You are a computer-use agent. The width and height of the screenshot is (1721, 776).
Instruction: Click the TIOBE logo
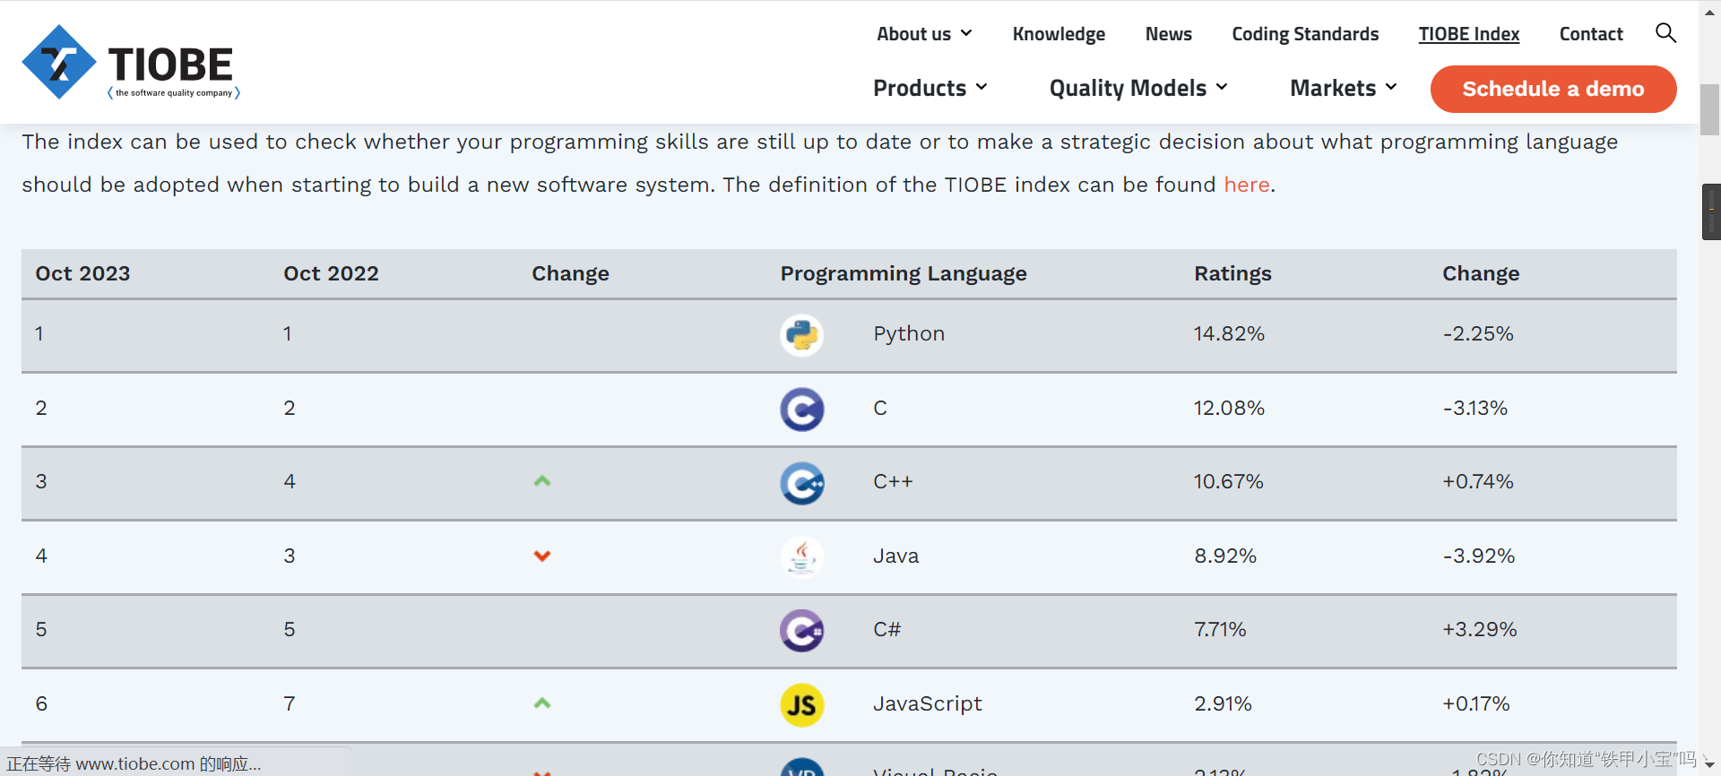tap(131, 62)
